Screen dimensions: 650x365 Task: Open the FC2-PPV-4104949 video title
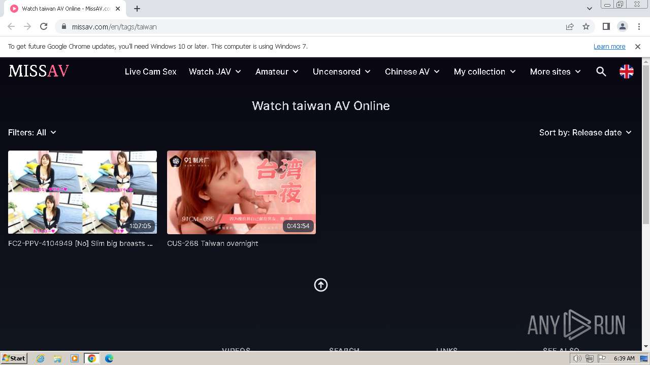[81, 243]
